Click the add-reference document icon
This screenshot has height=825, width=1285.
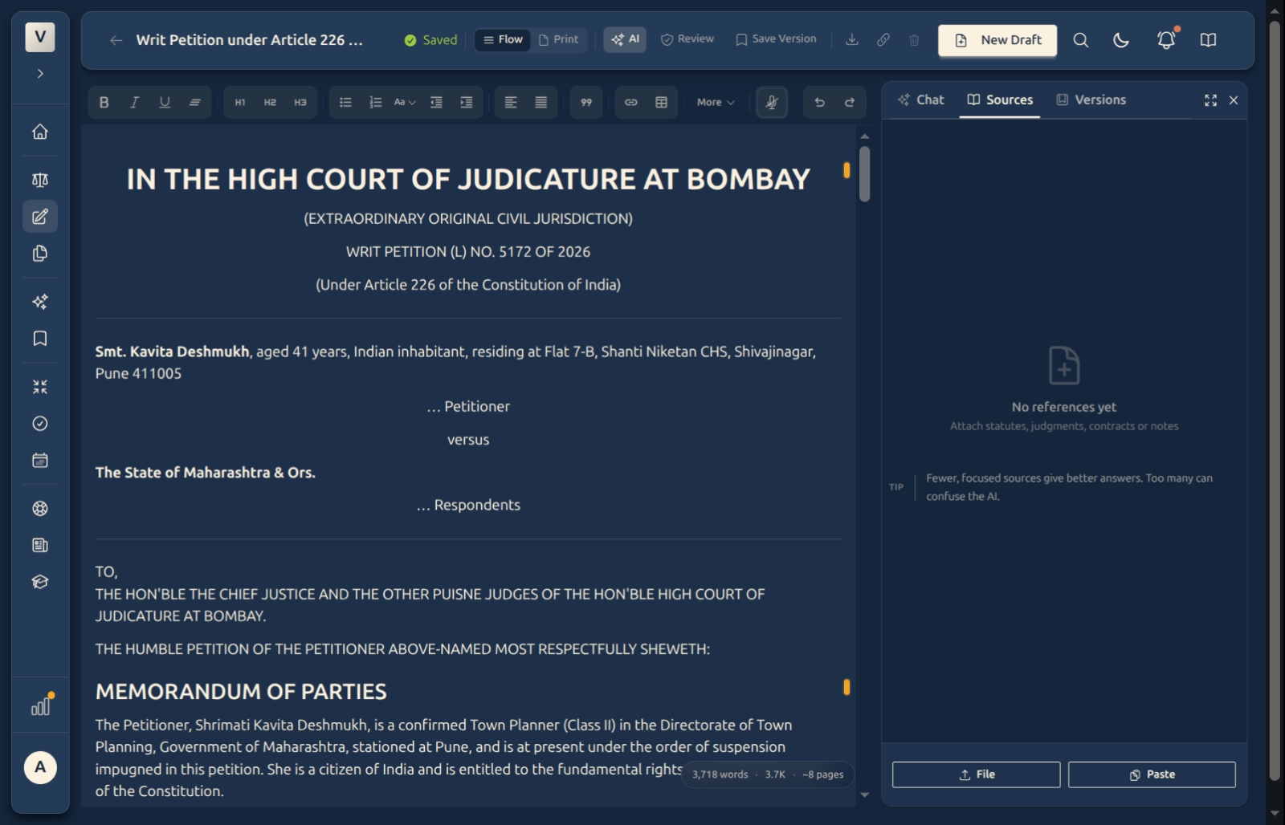1064,365
